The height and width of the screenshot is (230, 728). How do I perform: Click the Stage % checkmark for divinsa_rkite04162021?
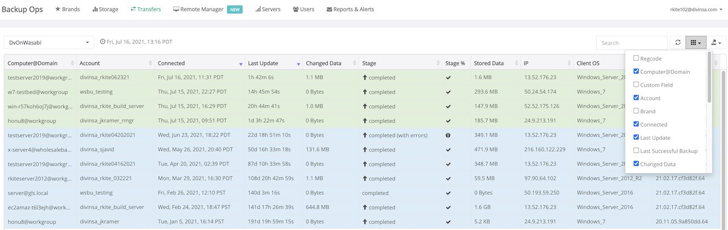pyautogui.click(x=448, y=164)
